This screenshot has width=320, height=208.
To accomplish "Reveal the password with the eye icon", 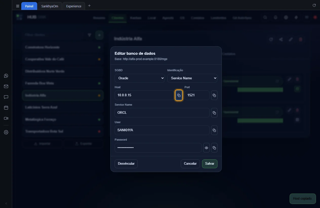I will pos(206,148).
